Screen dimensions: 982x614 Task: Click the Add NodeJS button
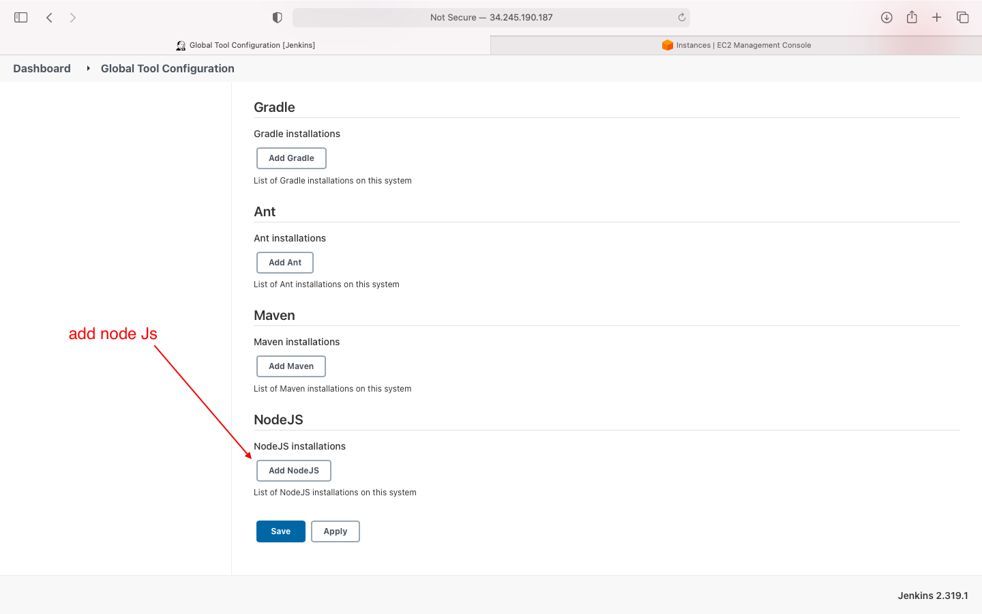pyautogui.click(x=294, y=471)
